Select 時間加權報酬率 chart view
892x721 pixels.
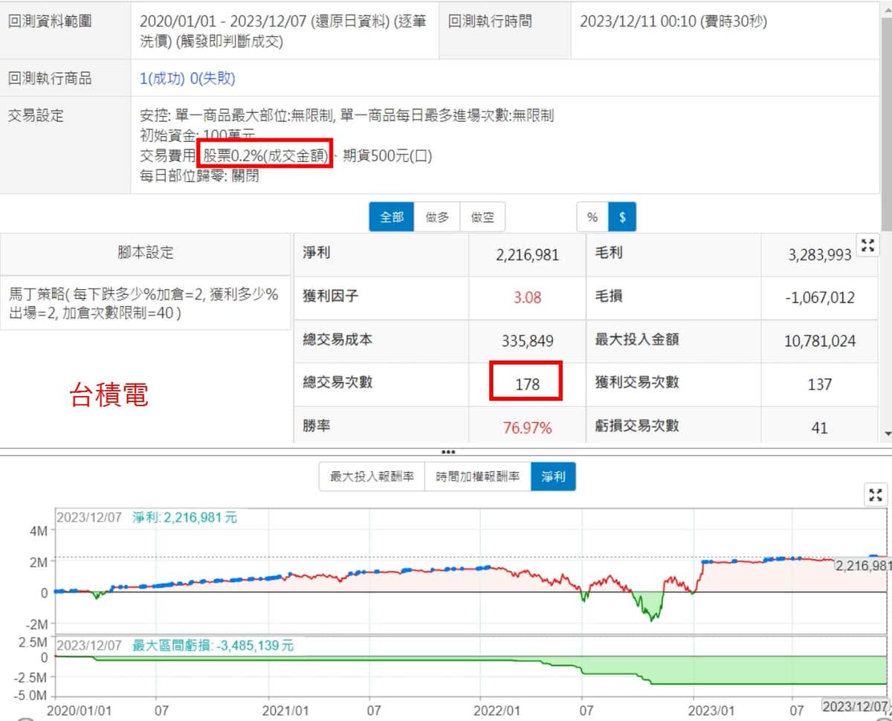point(477,476)
